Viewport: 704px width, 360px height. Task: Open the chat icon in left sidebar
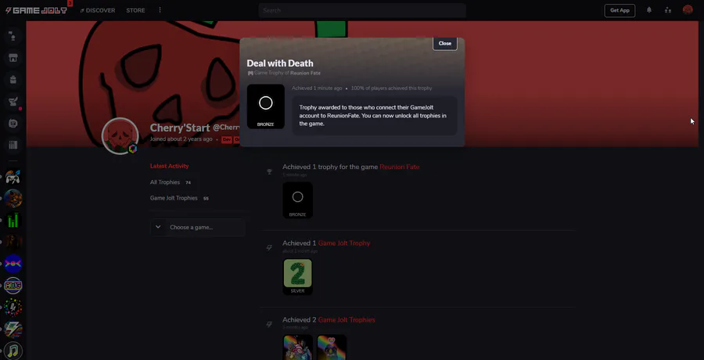click(x=13, y=36)
